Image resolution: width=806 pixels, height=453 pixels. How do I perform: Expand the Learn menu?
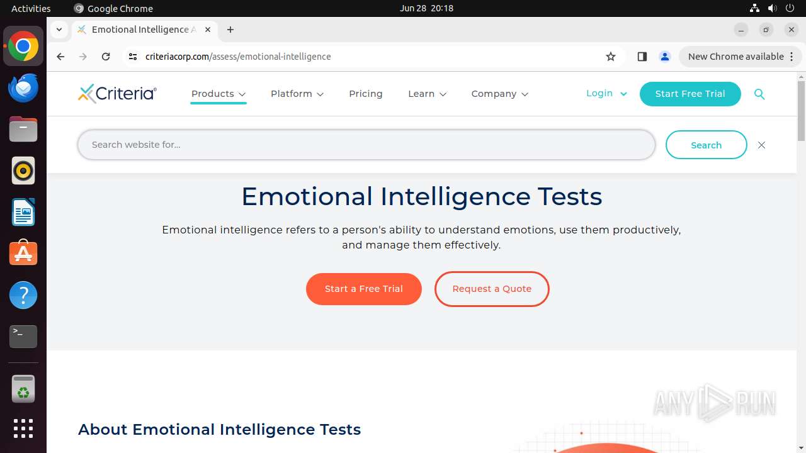tap(427, 94)
